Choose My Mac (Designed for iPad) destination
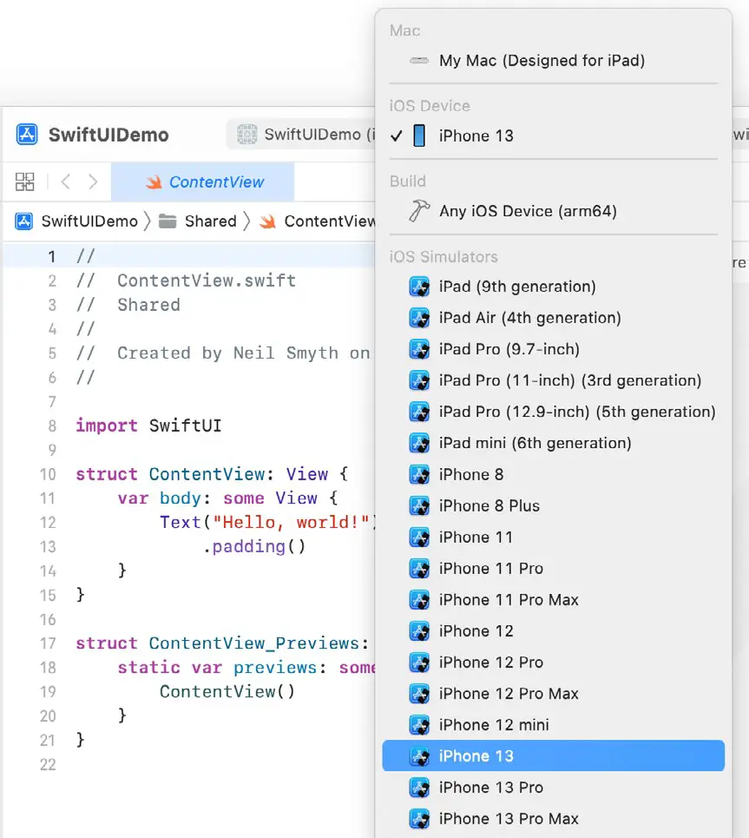The image size is (749, 838). pos(553,61)
